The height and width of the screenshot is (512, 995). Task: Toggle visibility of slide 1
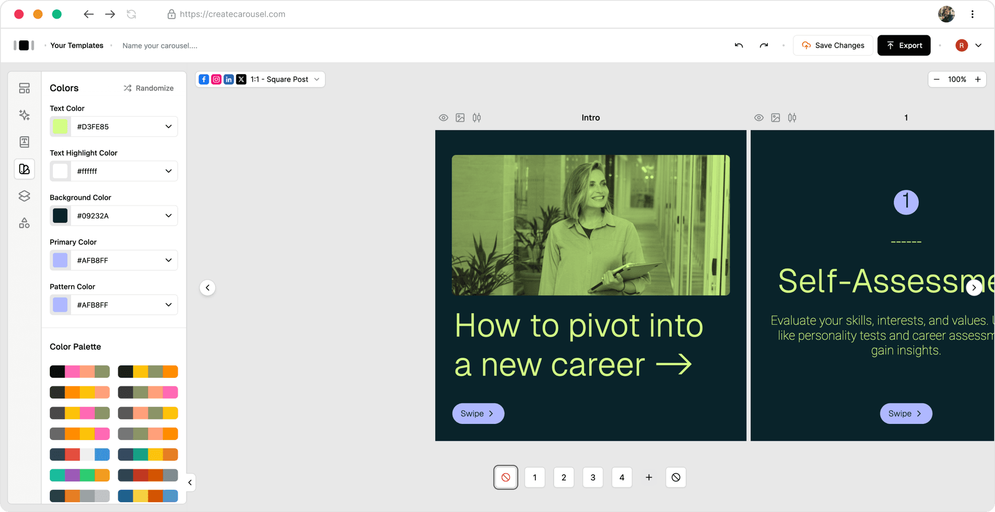point(759,118)
